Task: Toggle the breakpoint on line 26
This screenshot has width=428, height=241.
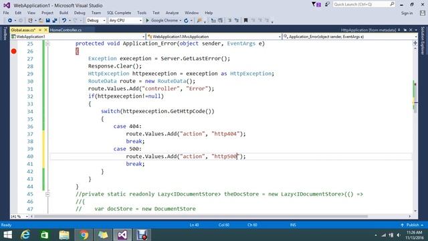Action: coord(13,51)
